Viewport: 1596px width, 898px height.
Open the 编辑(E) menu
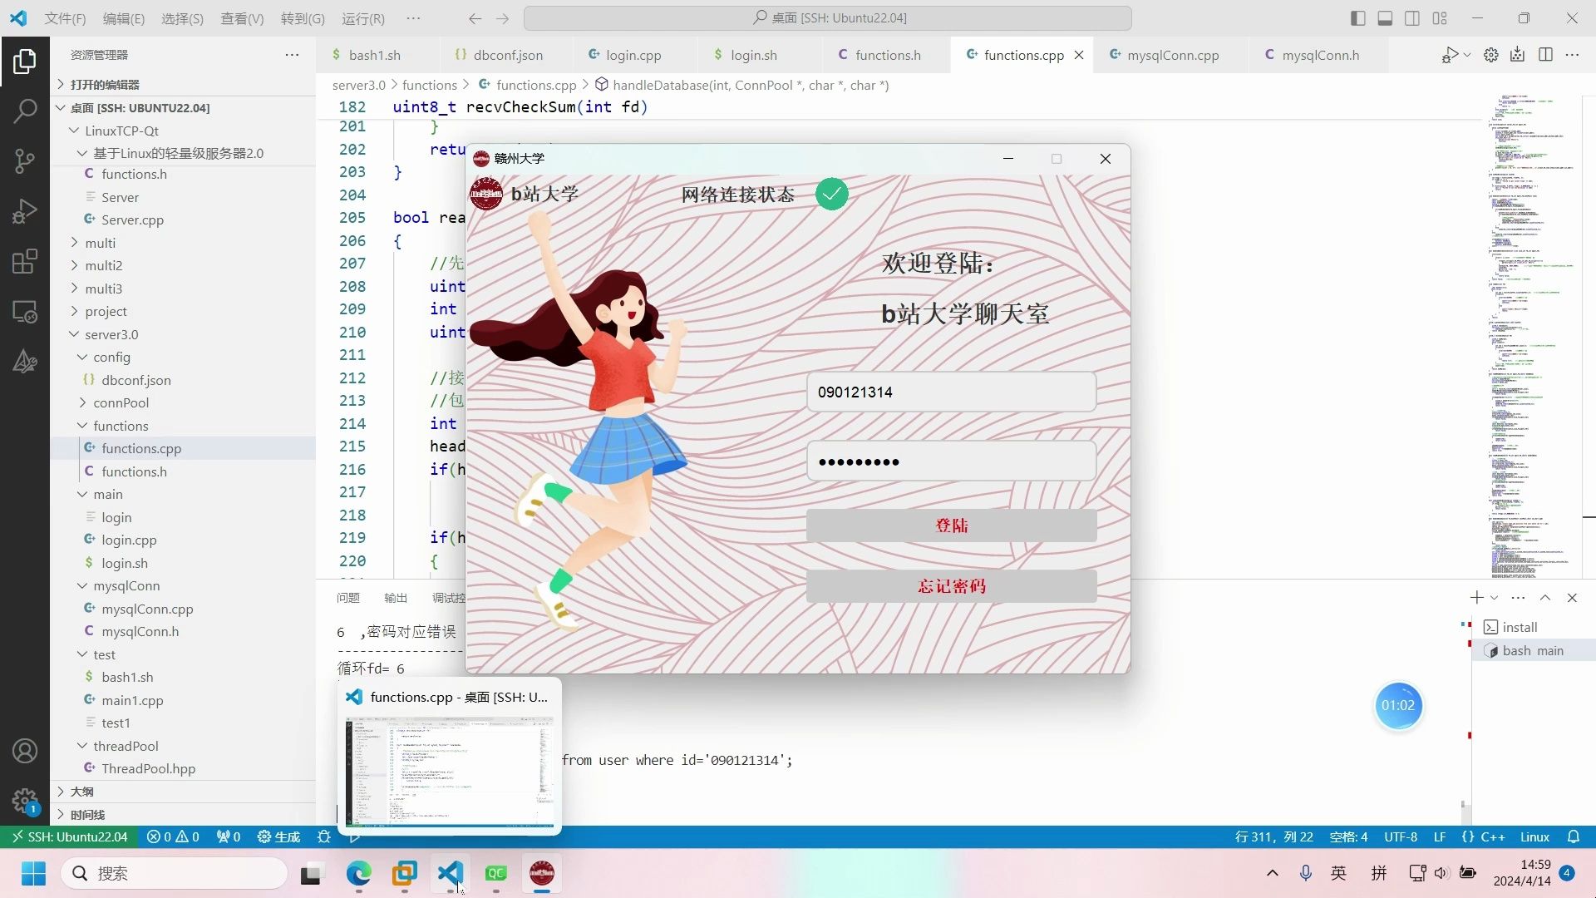tap(124, 18)
